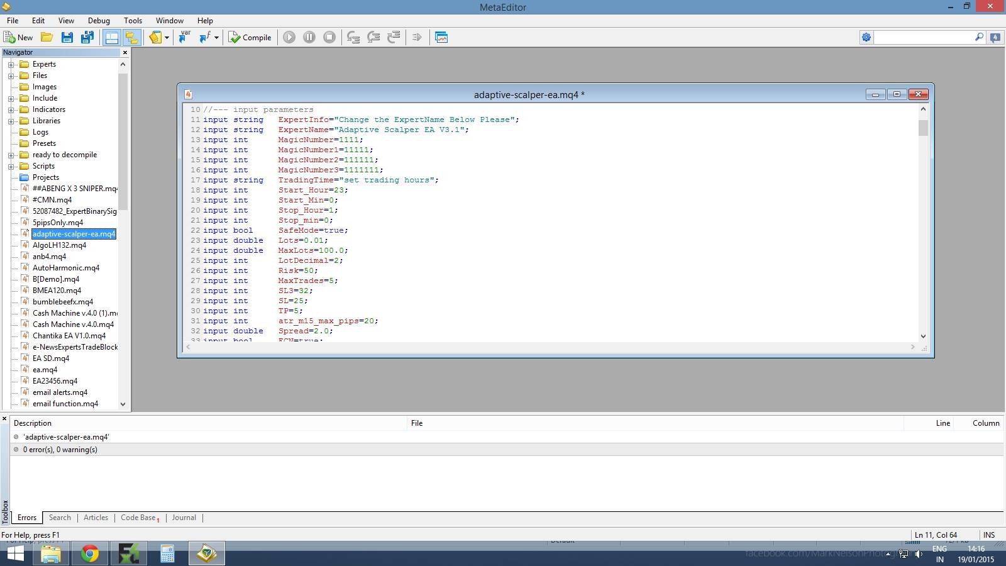Click the Stop debugging icon
The width and height of the screenshot is (1006, 566).
point(329,38)
